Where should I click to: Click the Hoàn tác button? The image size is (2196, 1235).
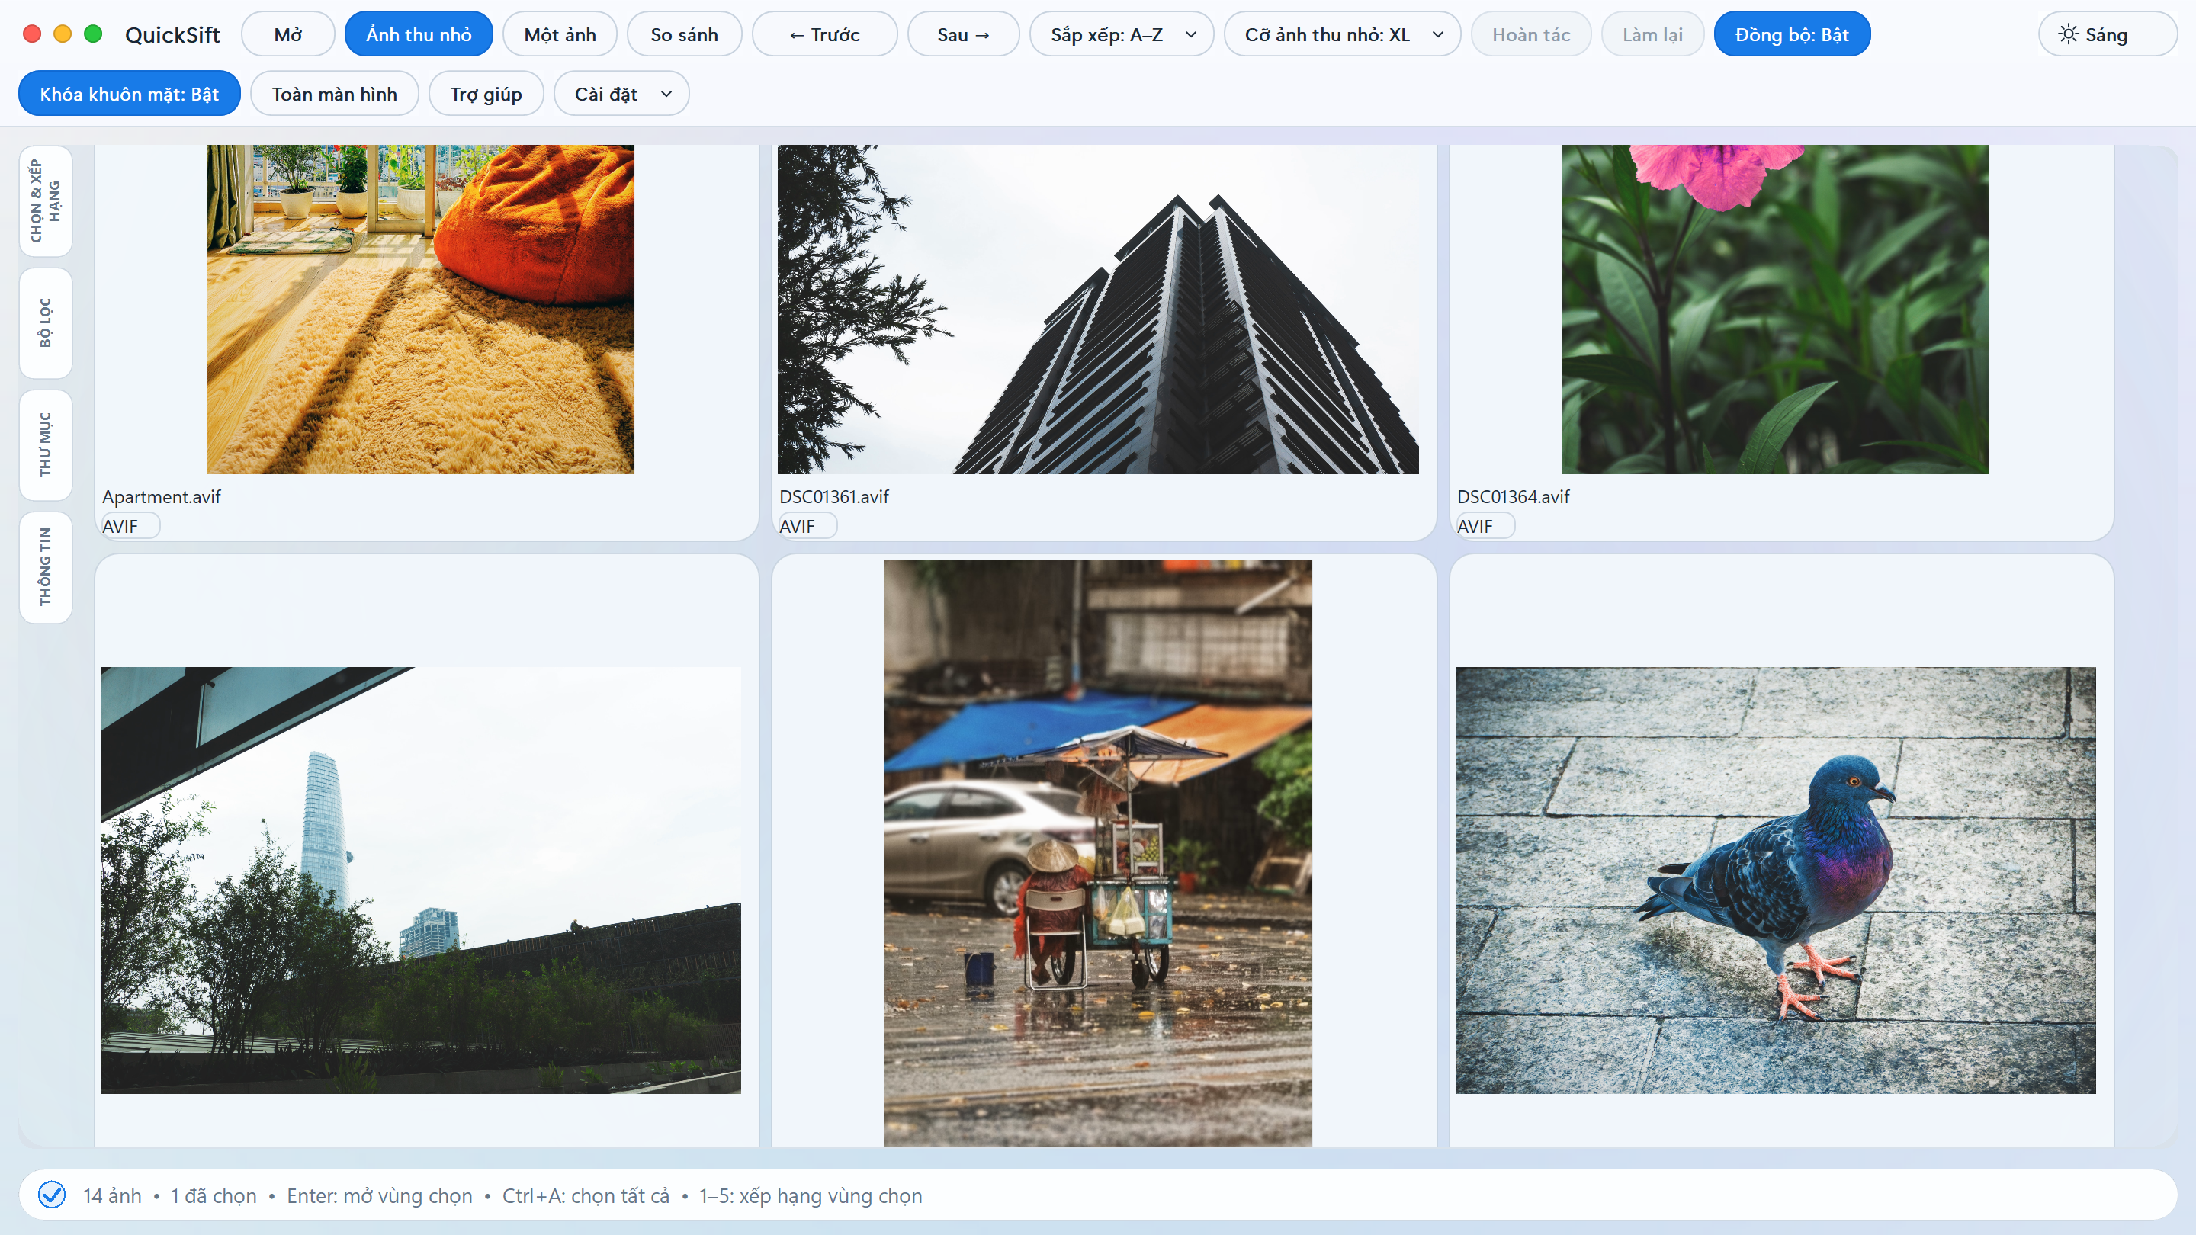[x=1531, y=34]
